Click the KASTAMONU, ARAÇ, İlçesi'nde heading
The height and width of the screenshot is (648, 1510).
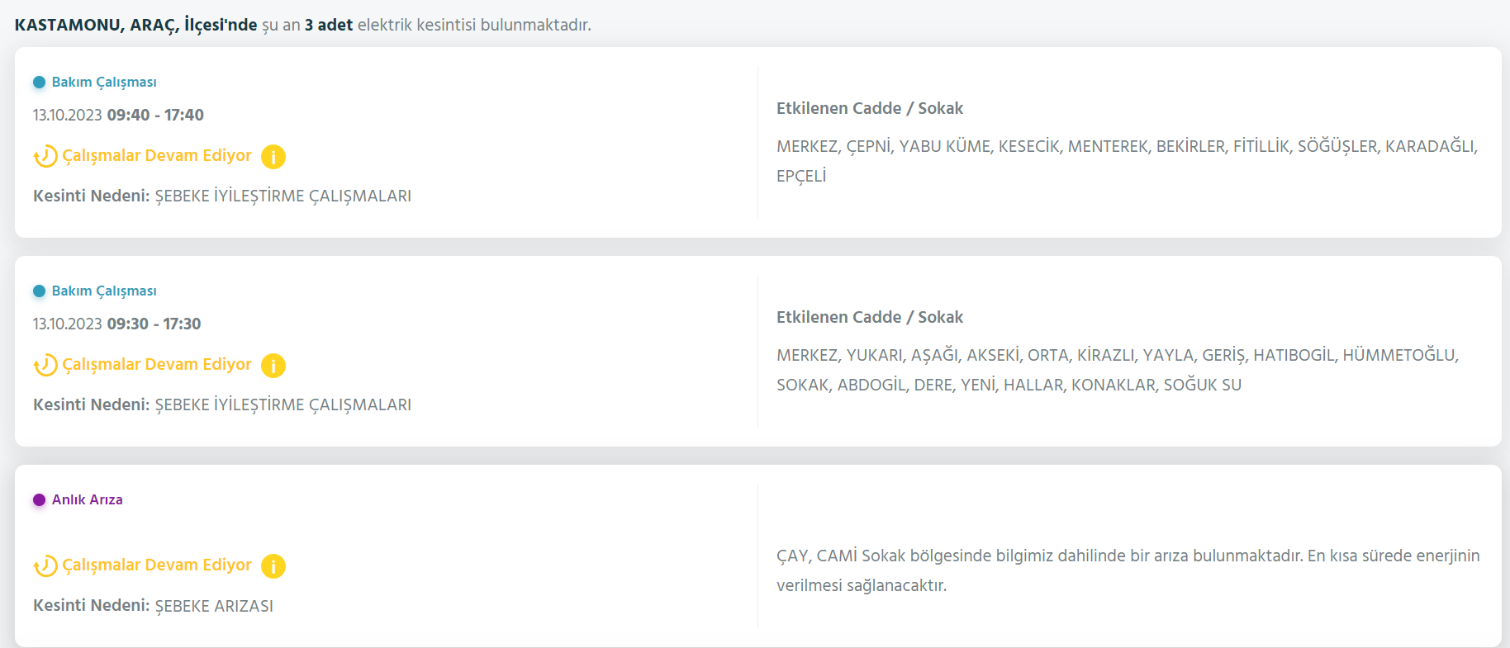136,25
